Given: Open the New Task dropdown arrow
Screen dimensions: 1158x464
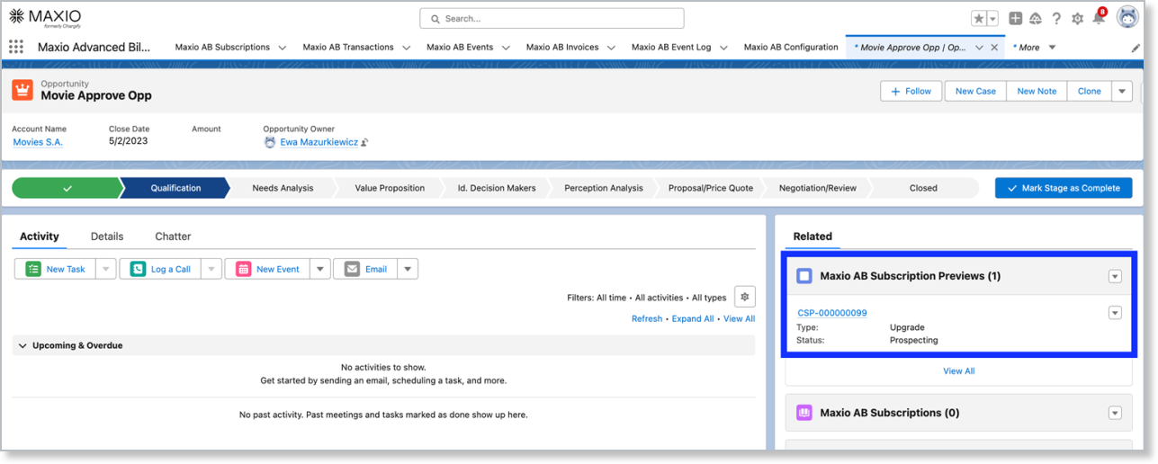Looking at the screenshot, I should 105,269.
